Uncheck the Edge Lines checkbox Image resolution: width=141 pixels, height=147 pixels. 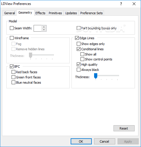[x=77, y=38]
